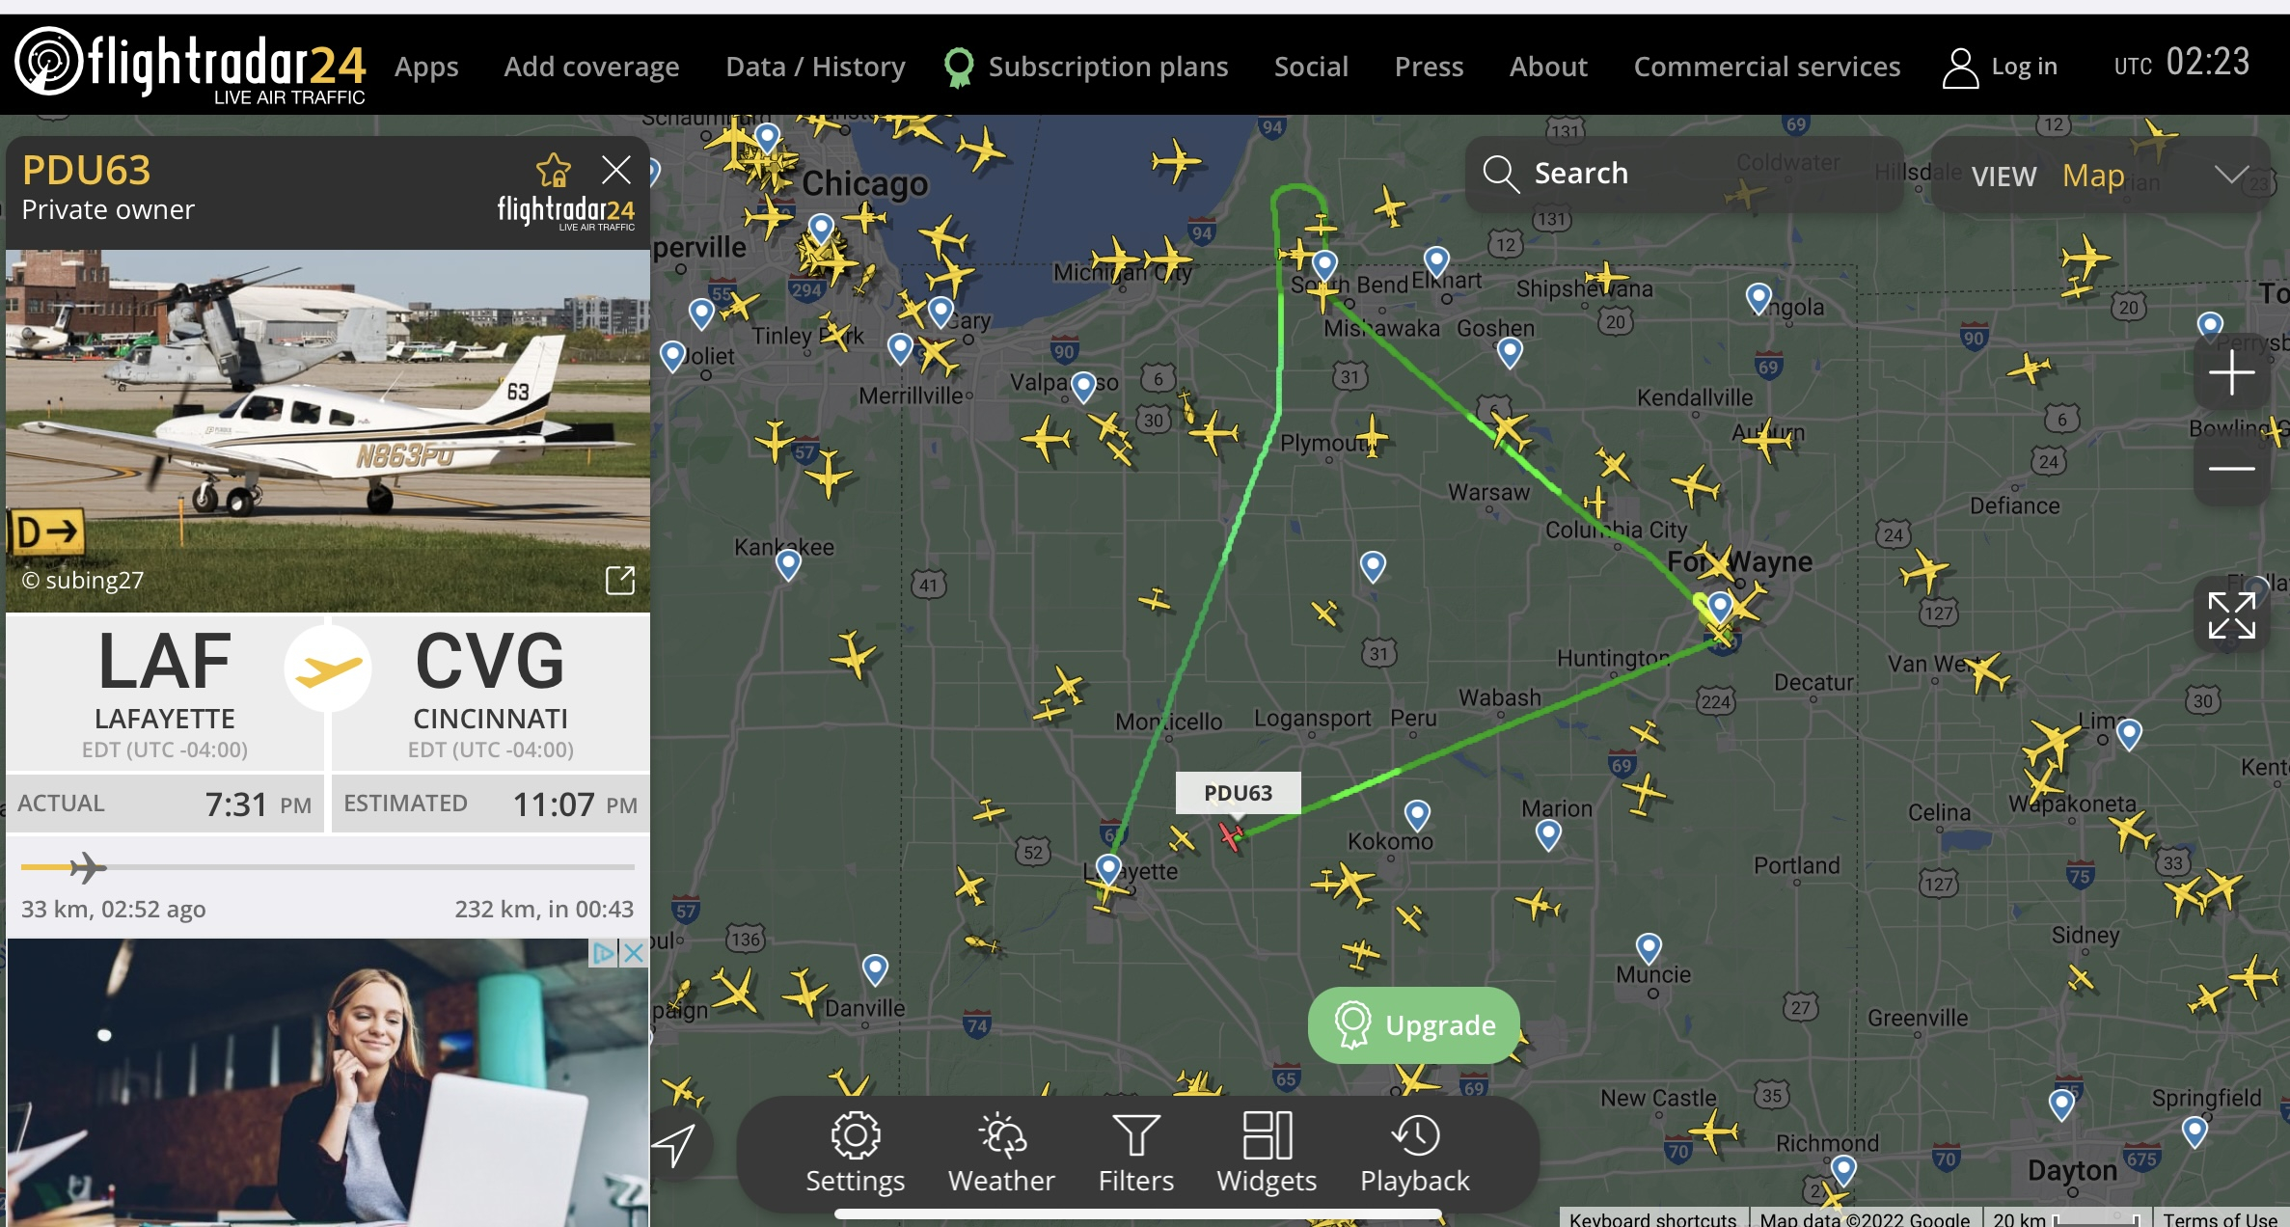Toggle favorite star for PDU63

pos(554,171)
